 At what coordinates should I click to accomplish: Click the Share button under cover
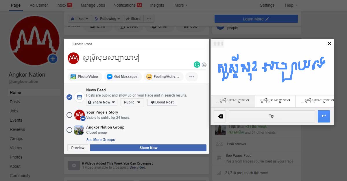133,19
